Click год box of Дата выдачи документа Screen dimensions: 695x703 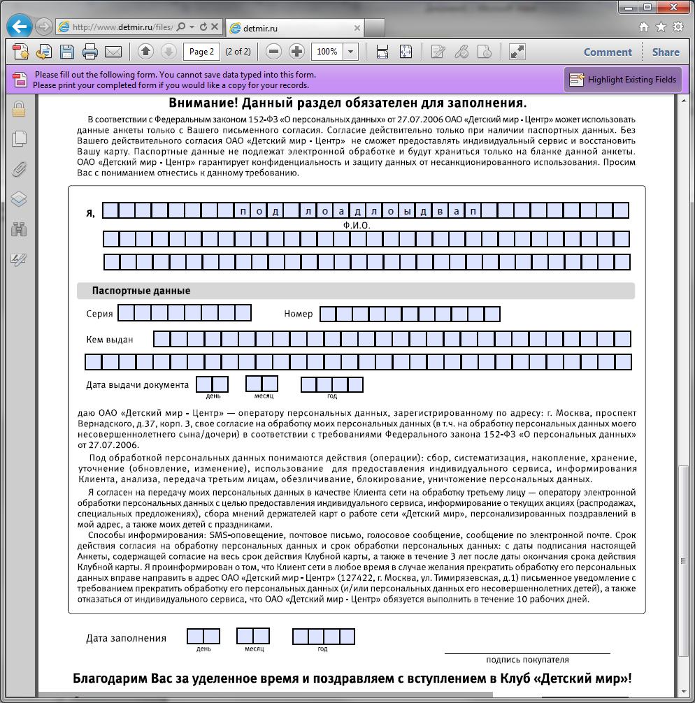[x=332, y=384]
